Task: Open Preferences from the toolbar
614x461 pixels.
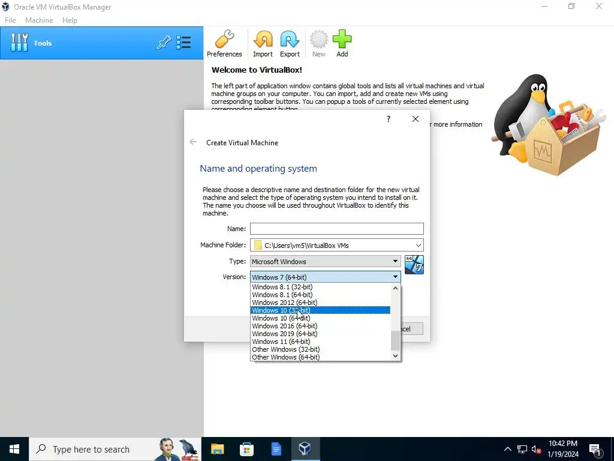Action: pyautogui.click(x=224, y=43)
